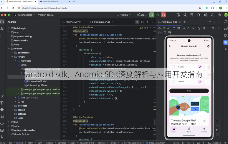Open Gemini sparkle icon in right sidebar
Screen dimensions: 228x144
pyautogui.click(x=226, y=49)
